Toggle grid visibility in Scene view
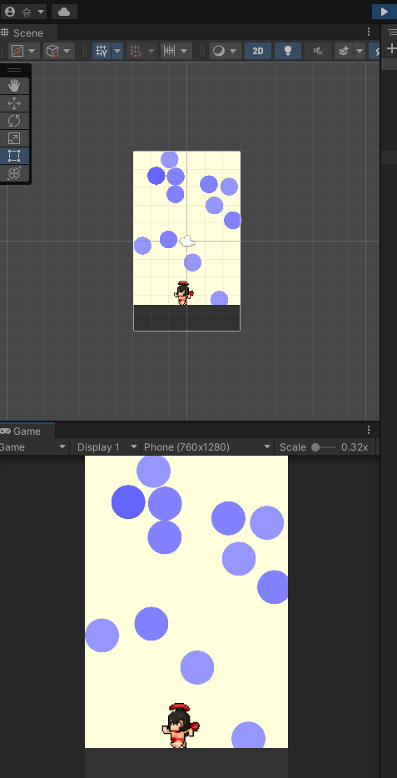This screenshot has height=778, width=397. pos(102,51)
